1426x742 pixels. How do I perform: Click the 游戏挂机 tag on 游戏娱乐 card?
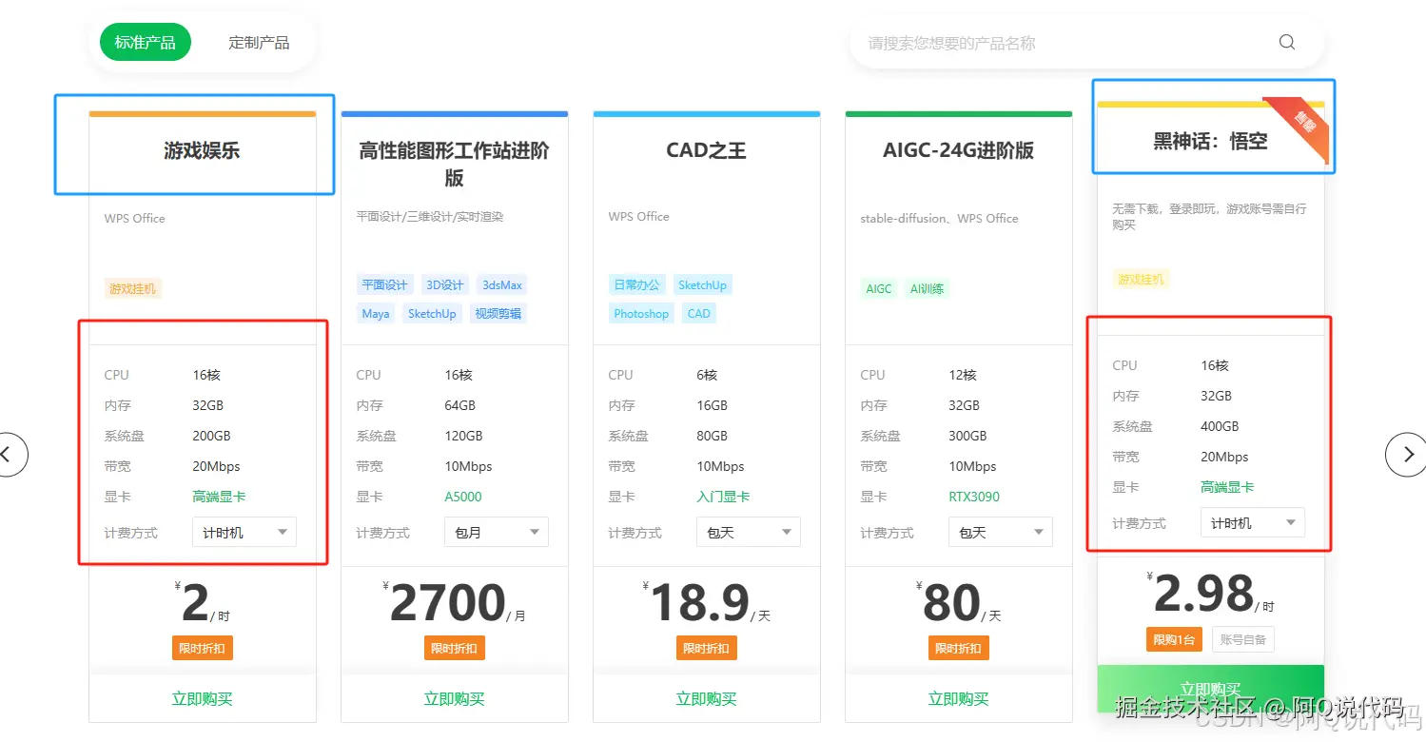132,288
